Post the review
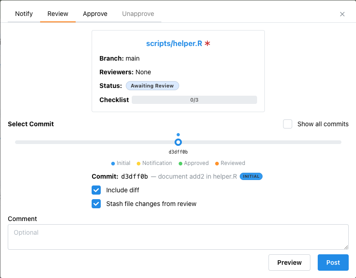The width and height of the screenshot is (356, 278). tap(333, 263)
